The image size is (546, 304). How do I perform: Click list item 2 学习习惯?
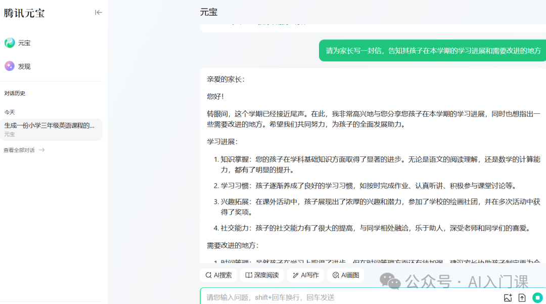(366, 186)
